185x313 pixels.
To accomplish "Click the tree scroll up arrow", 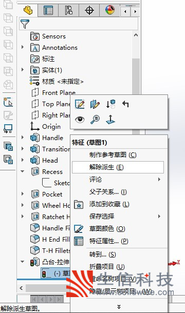I will click(x=136, y=35).
